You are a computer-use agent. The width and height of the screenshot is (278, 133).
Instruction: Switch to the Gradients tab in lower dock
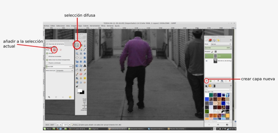(x=214, y=86)
